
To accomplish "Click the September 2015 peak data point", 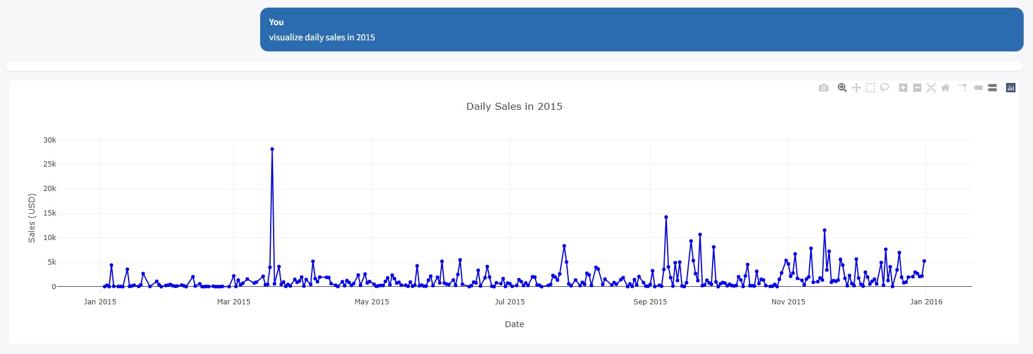I will tap(666, 217).
